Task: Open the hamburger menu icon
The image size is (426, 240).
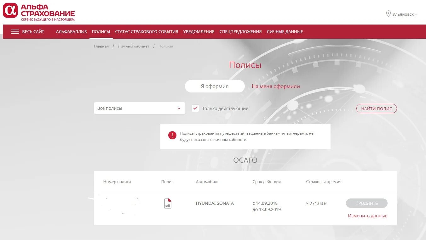Action: pyautogui.click(x=15, y=32)
